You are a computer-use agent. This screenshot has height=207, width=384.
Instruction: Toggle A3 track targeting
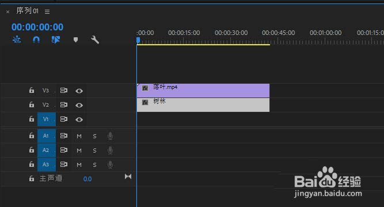(47, 165)
